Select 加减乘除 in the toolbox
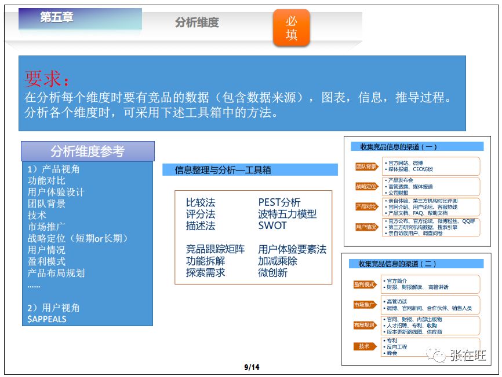This screenshot has width=502, height=377. point(278,261)
